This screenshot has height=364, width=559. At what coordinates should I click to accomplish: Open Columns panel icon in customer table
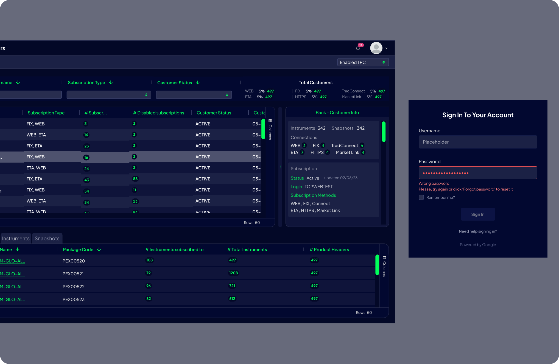click(270, 121)
